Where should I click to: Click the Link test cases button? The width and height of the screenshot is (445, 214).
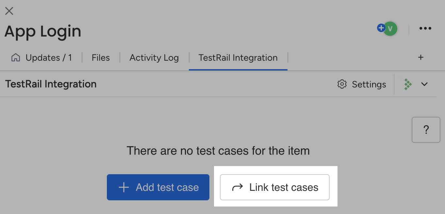click(x=275, y=187)
